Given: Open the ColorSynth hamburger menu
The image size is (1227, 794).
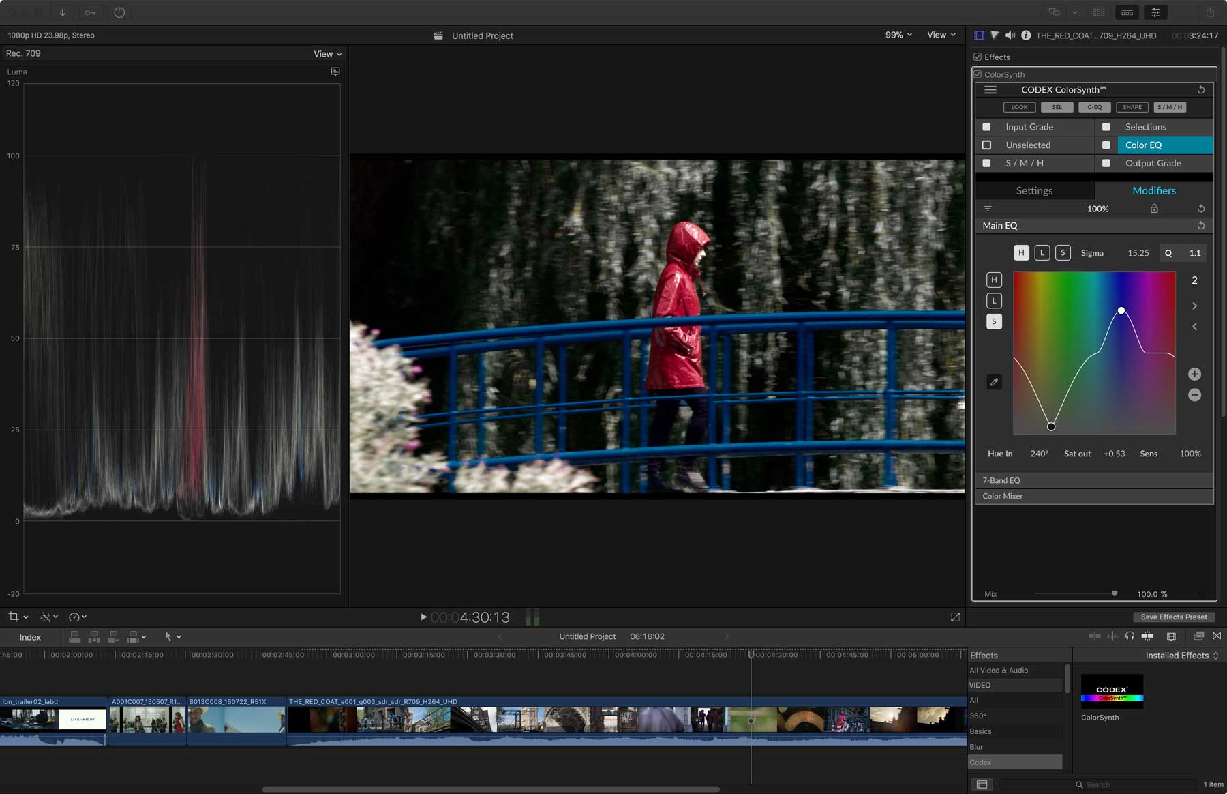Looking at the screenshot, I should pyautogui.click(x=990, y=90).
